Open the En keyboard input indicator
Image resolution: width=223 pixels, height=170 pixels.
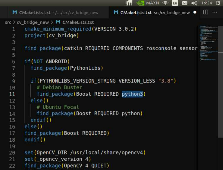[175, 3]
